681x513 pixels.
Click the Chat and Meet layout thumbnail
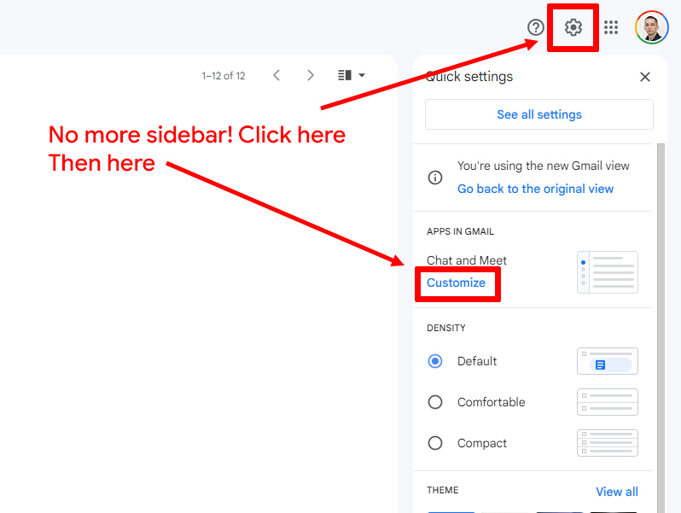[607, 272]
